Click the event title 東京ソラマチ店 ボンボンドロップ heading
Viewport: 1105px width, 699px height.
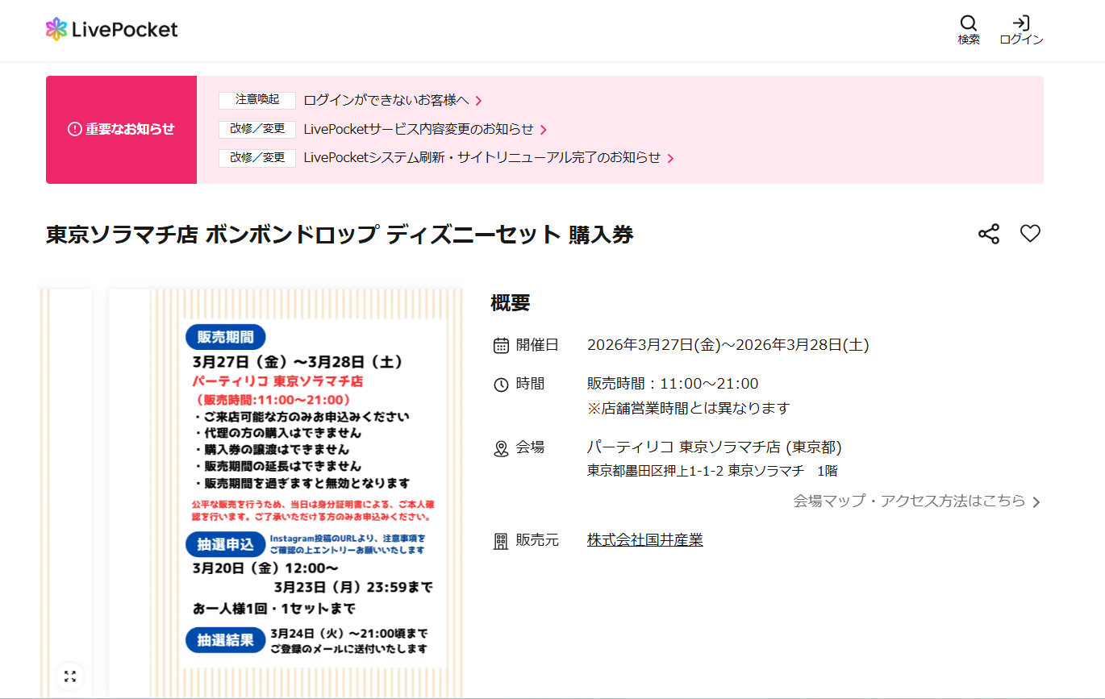(340, 234)
